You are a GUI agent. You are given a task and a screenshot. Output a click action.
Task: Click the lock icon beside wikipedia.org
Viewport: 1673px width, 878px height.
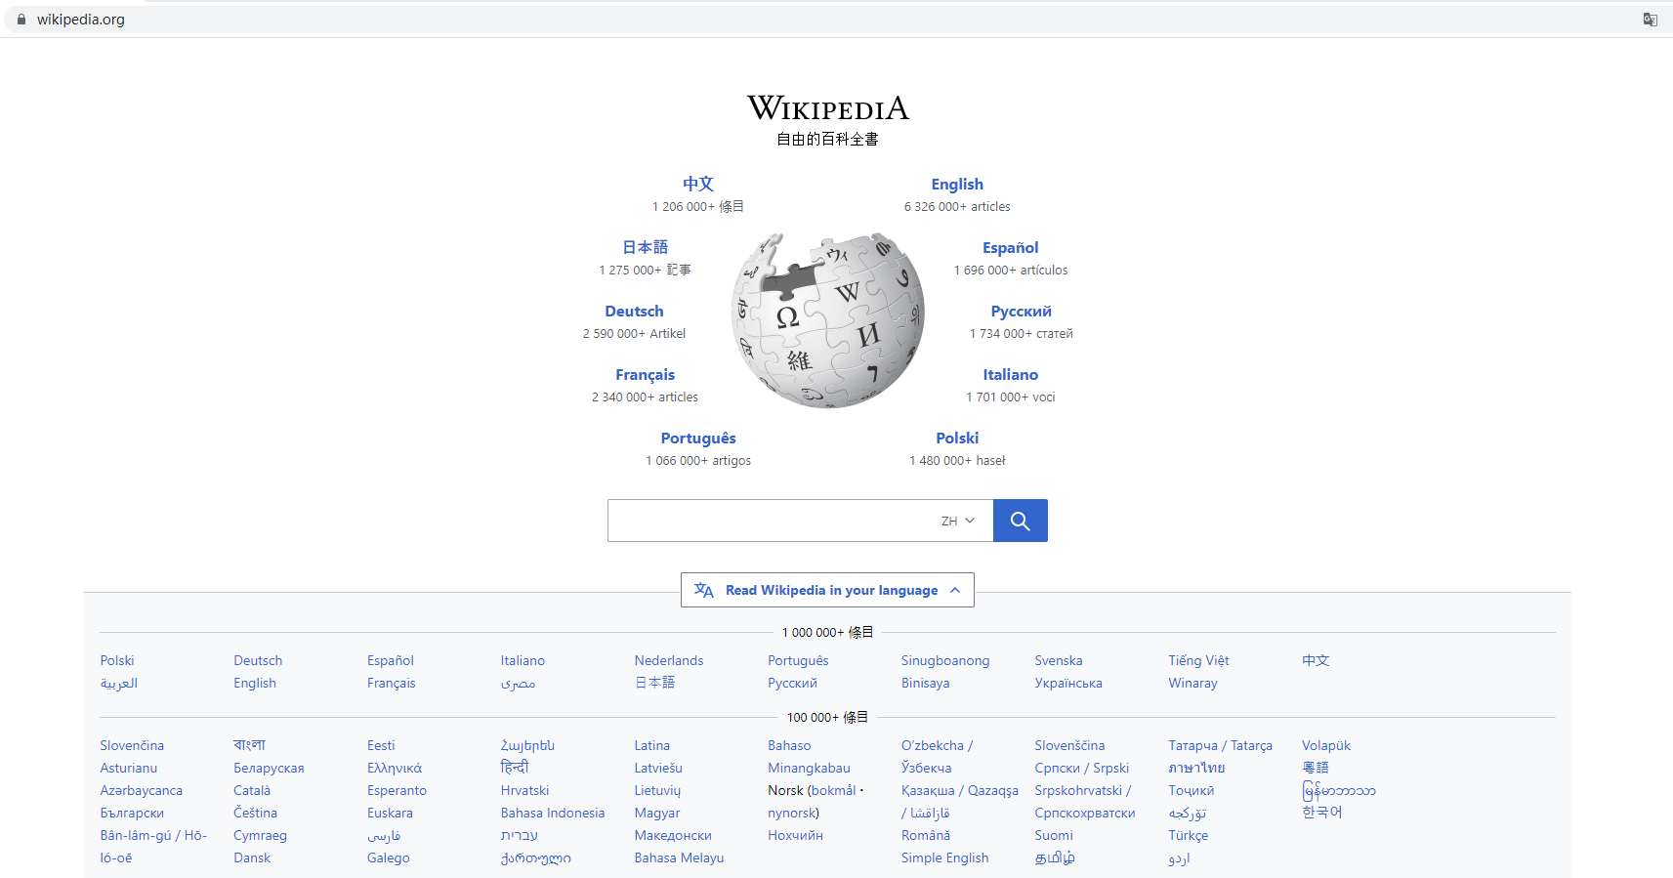(21, 20)
